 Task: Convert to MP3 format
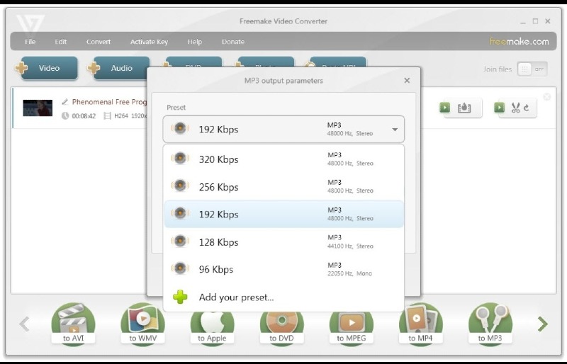(x=490, y=324)
